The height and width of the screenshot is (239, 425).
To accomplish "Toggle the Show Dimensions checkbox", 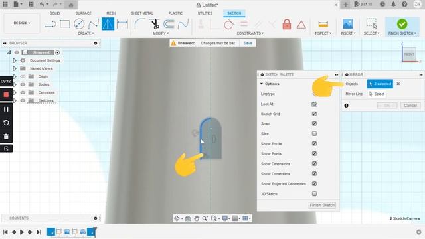I will [x=314, y=164].
